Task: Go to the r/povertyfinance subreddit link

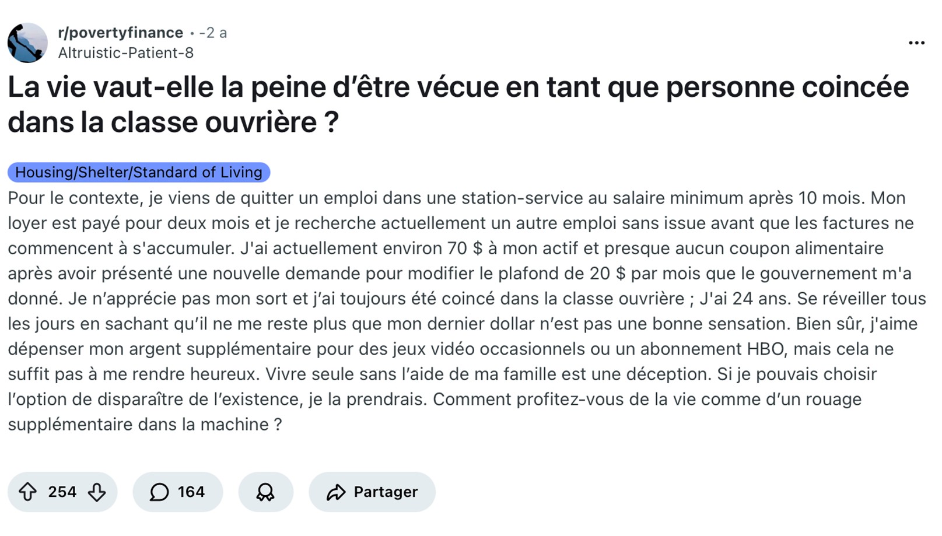Action: [121, 33]
